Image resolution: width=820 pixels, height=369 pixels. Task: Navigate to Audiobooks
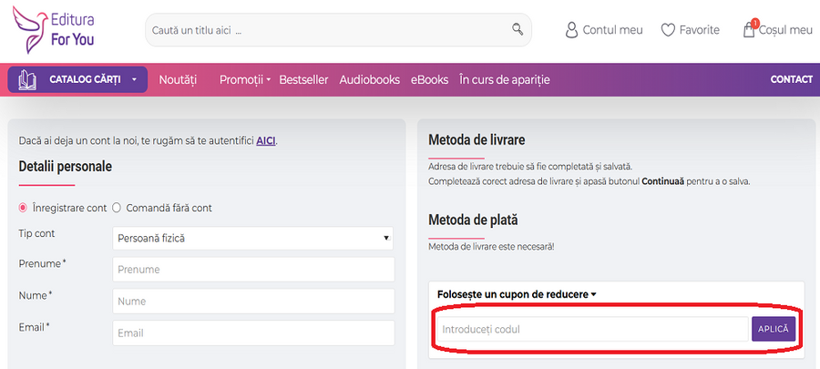coord(369,79)
